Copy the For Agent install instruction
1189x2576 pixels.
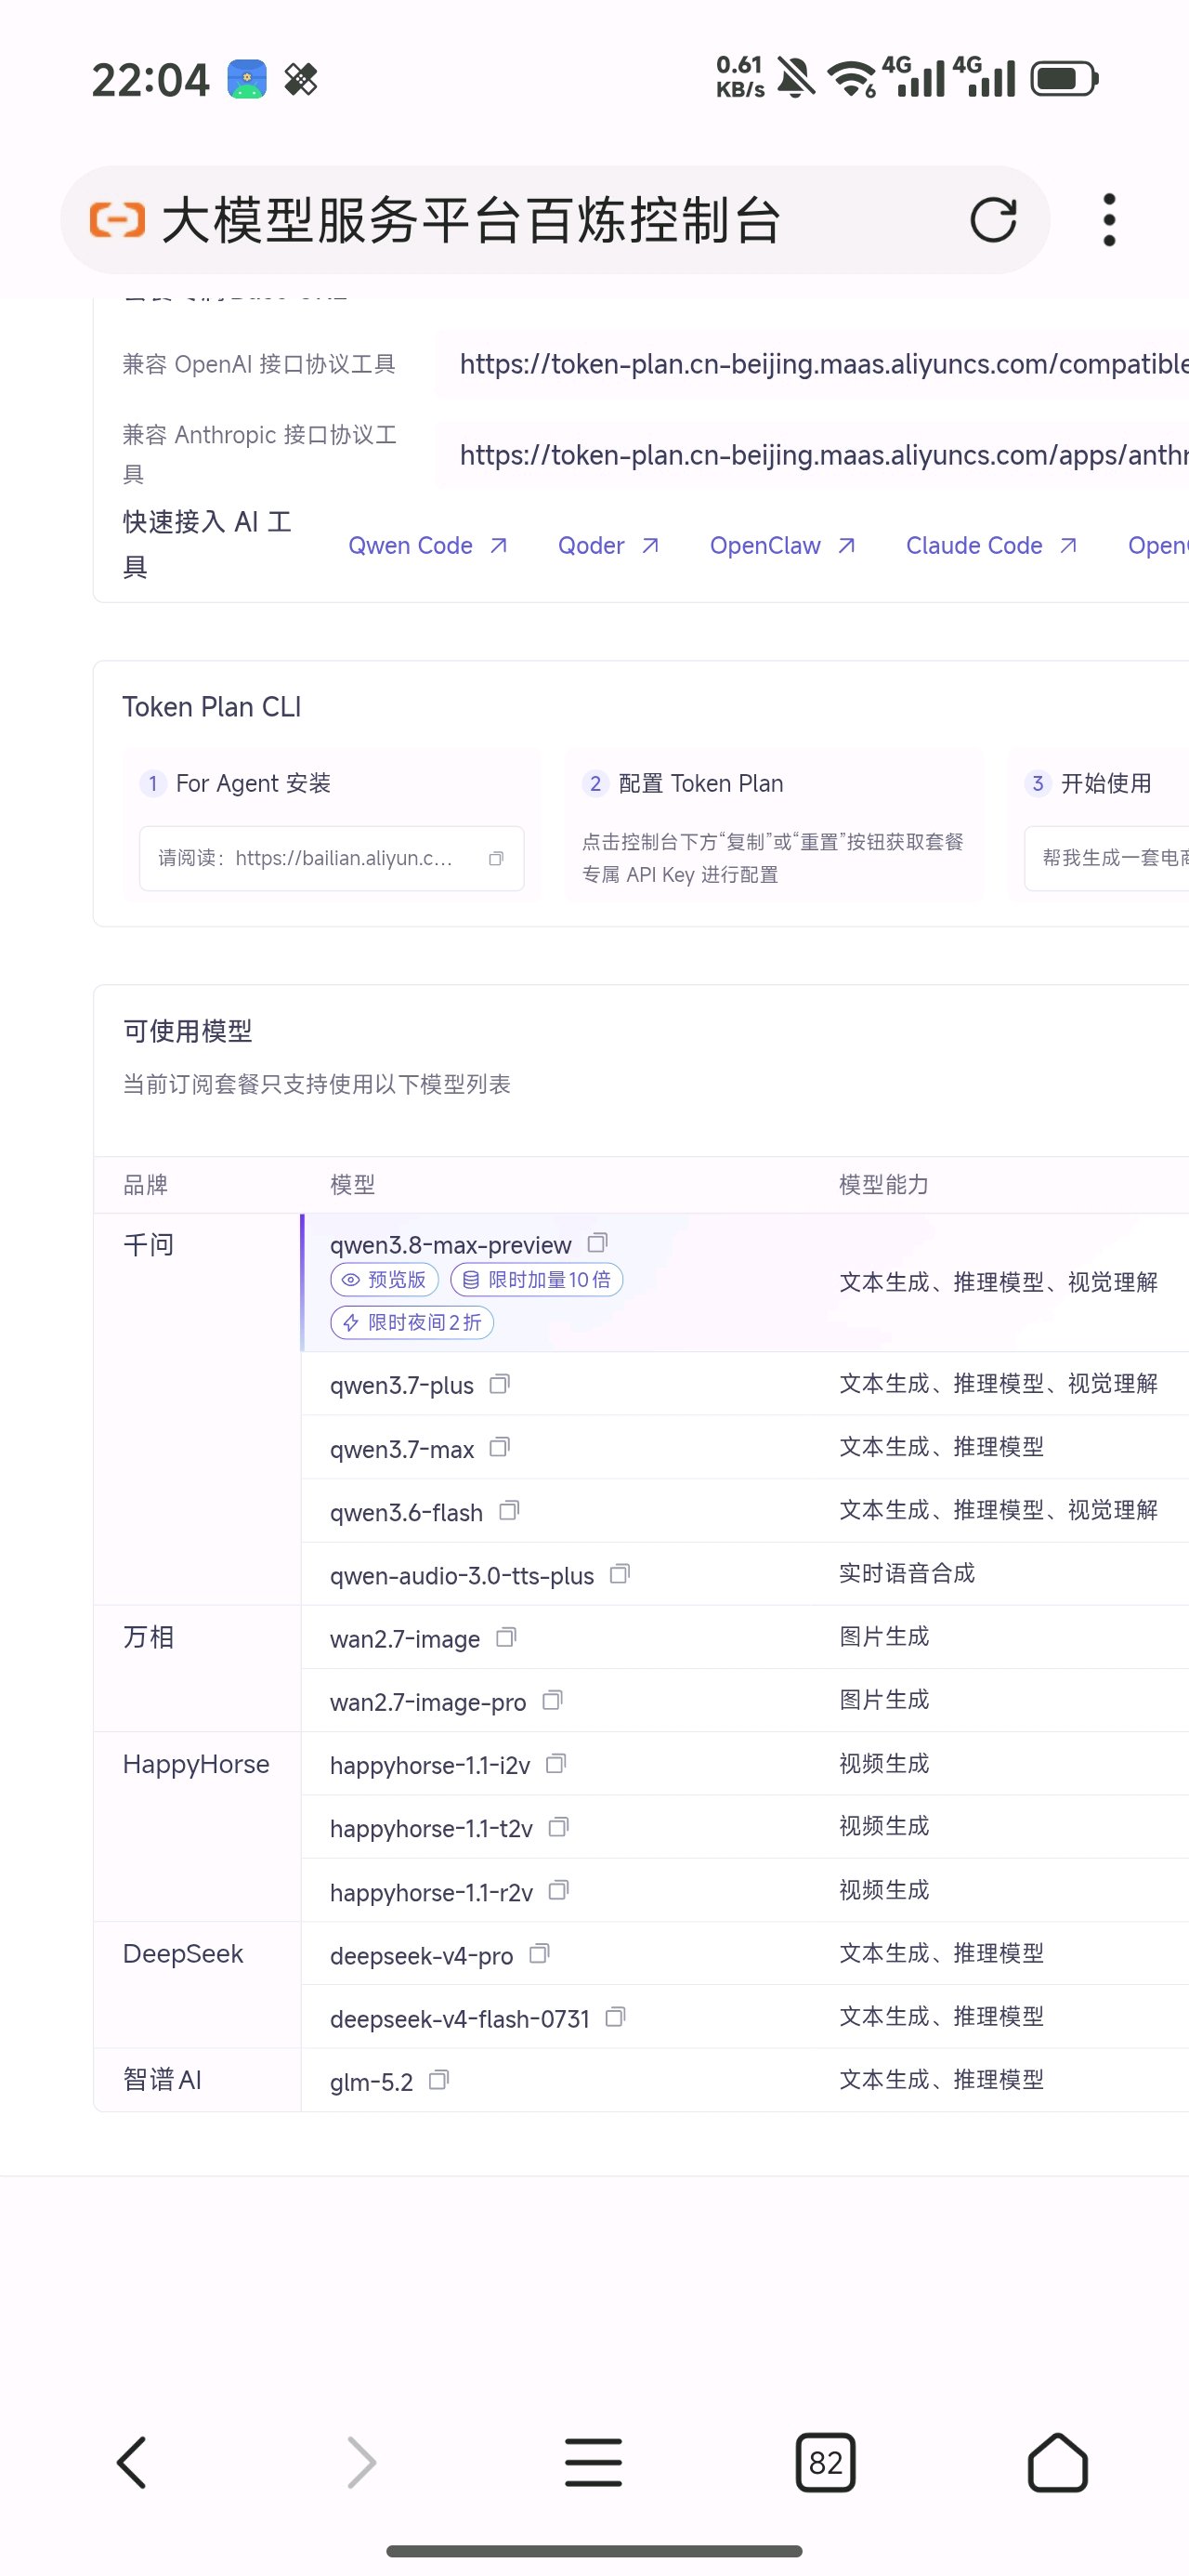click(496, 858)
